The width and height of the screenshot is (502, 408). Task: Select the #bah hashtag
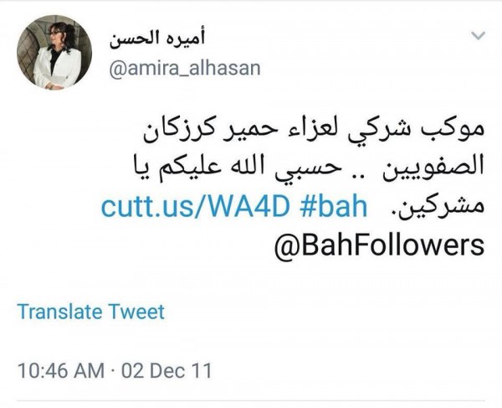tap(334, 207)
